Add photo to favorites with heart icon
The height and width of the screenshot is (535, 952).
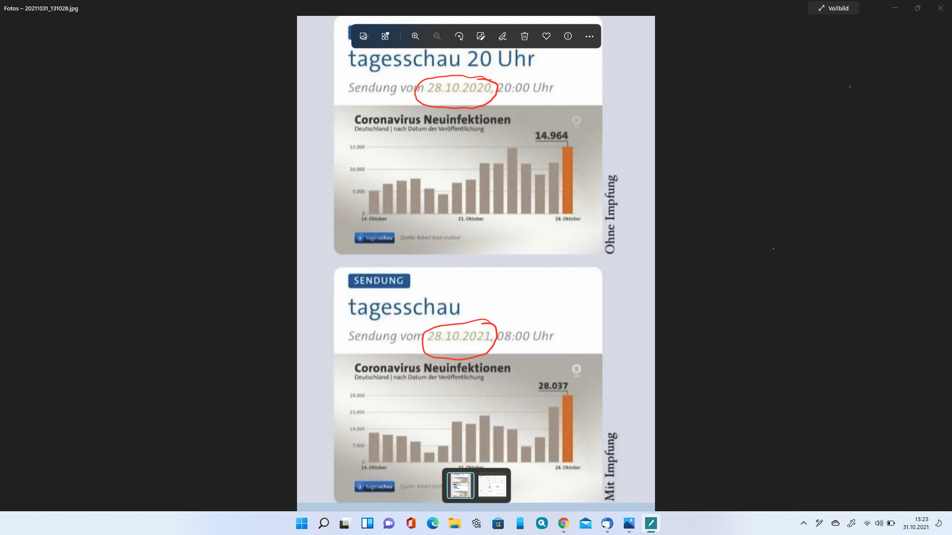[546, 36]
